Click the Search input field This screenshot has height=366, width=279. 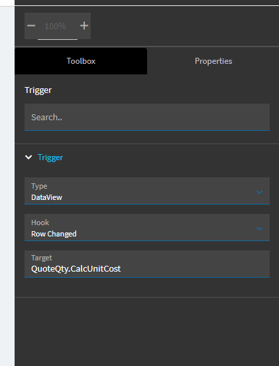tap(147, 117)
